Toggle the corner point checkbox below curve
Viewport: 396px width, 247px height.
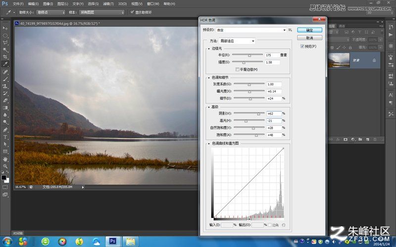[269, 225]
